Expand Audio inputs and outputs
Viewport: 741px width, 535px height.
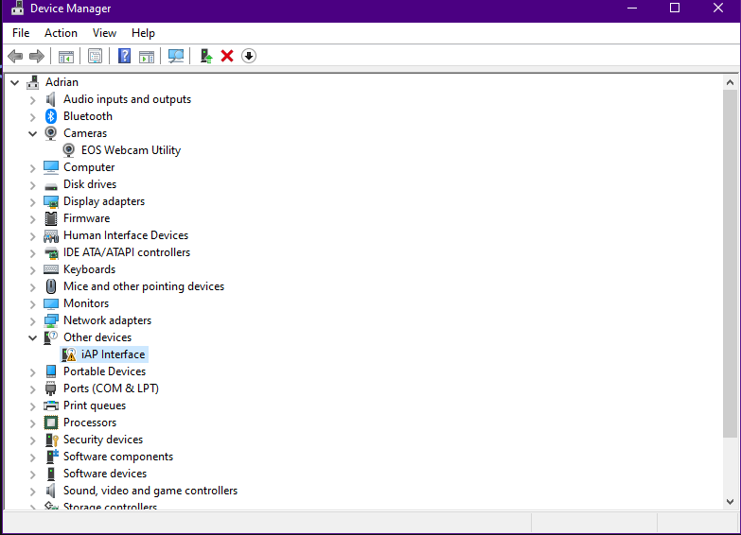32,100
